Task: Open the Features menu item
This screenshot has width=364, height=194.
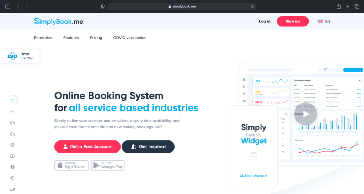Action: 71,38
